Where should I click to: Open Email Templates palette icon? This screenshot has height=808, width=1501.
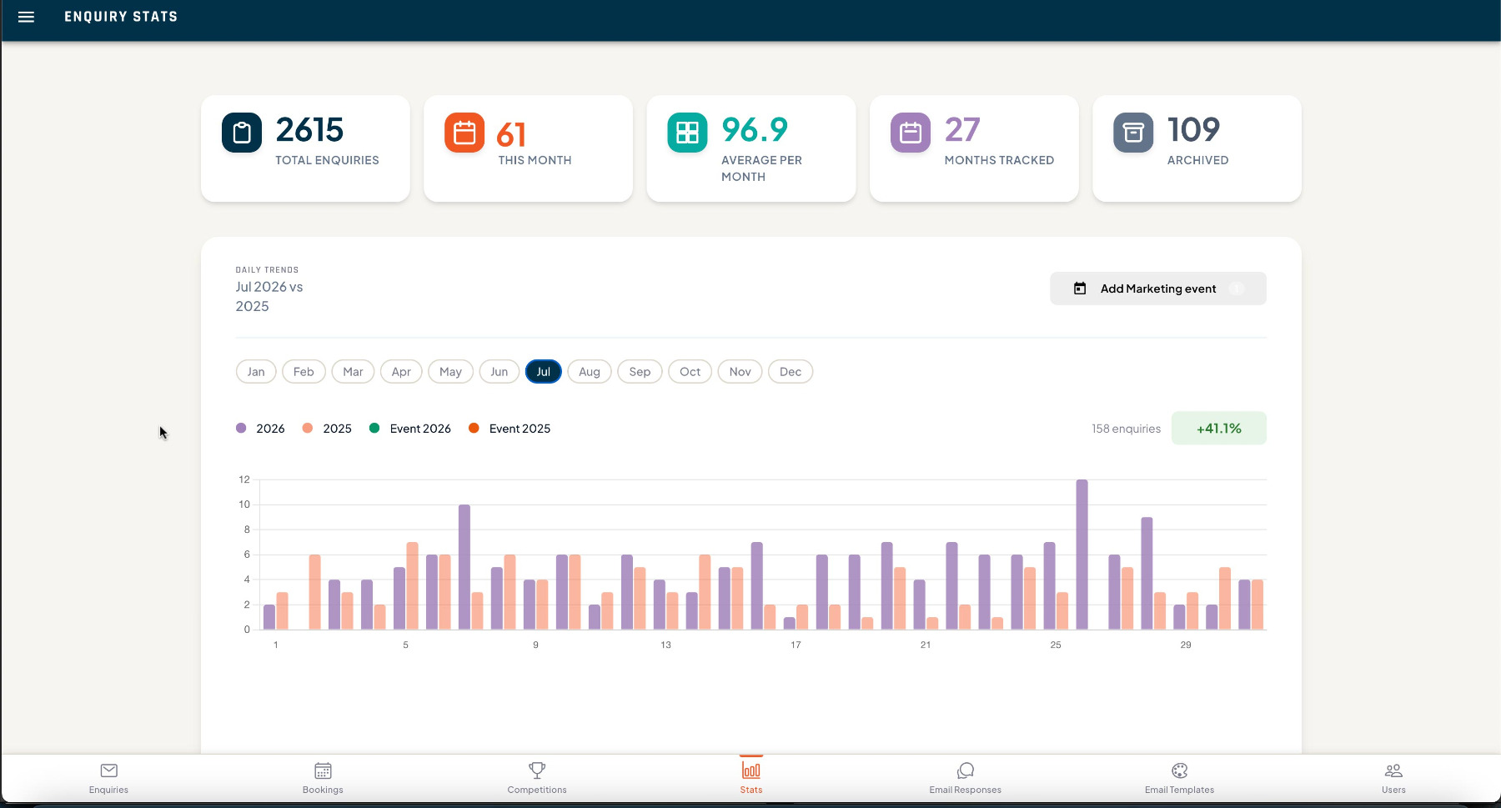point(1179,770)
